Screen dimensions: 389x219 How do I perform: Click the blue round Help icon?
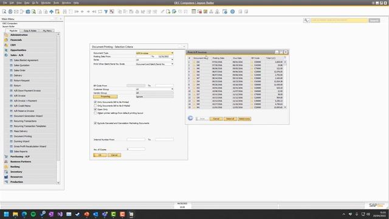pyautogui.click(x=232, y=12)
